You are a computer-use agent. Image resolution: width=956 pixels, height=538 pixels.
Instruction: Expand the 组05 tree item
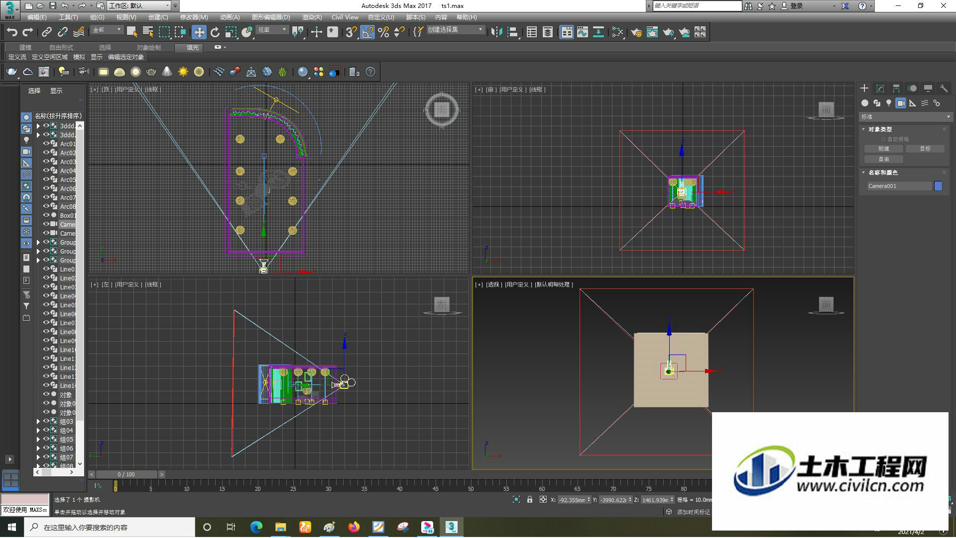point(38,440)
